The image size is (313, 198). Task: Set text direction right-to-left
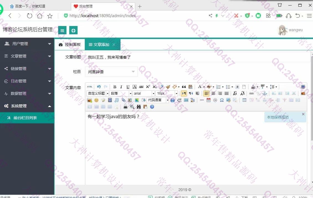[x=191, y=93]
